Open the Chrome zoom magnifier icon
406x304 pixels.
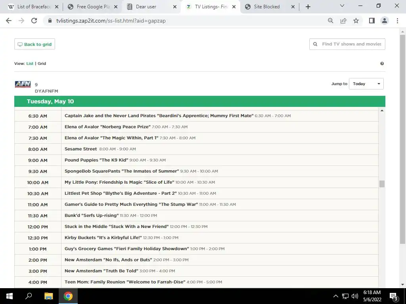click(330, 21)
